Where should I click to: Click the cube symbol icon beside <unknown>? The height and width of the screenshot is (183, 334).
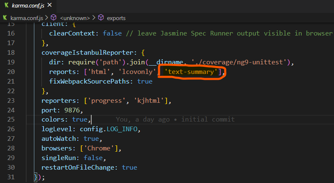(54, 18)
